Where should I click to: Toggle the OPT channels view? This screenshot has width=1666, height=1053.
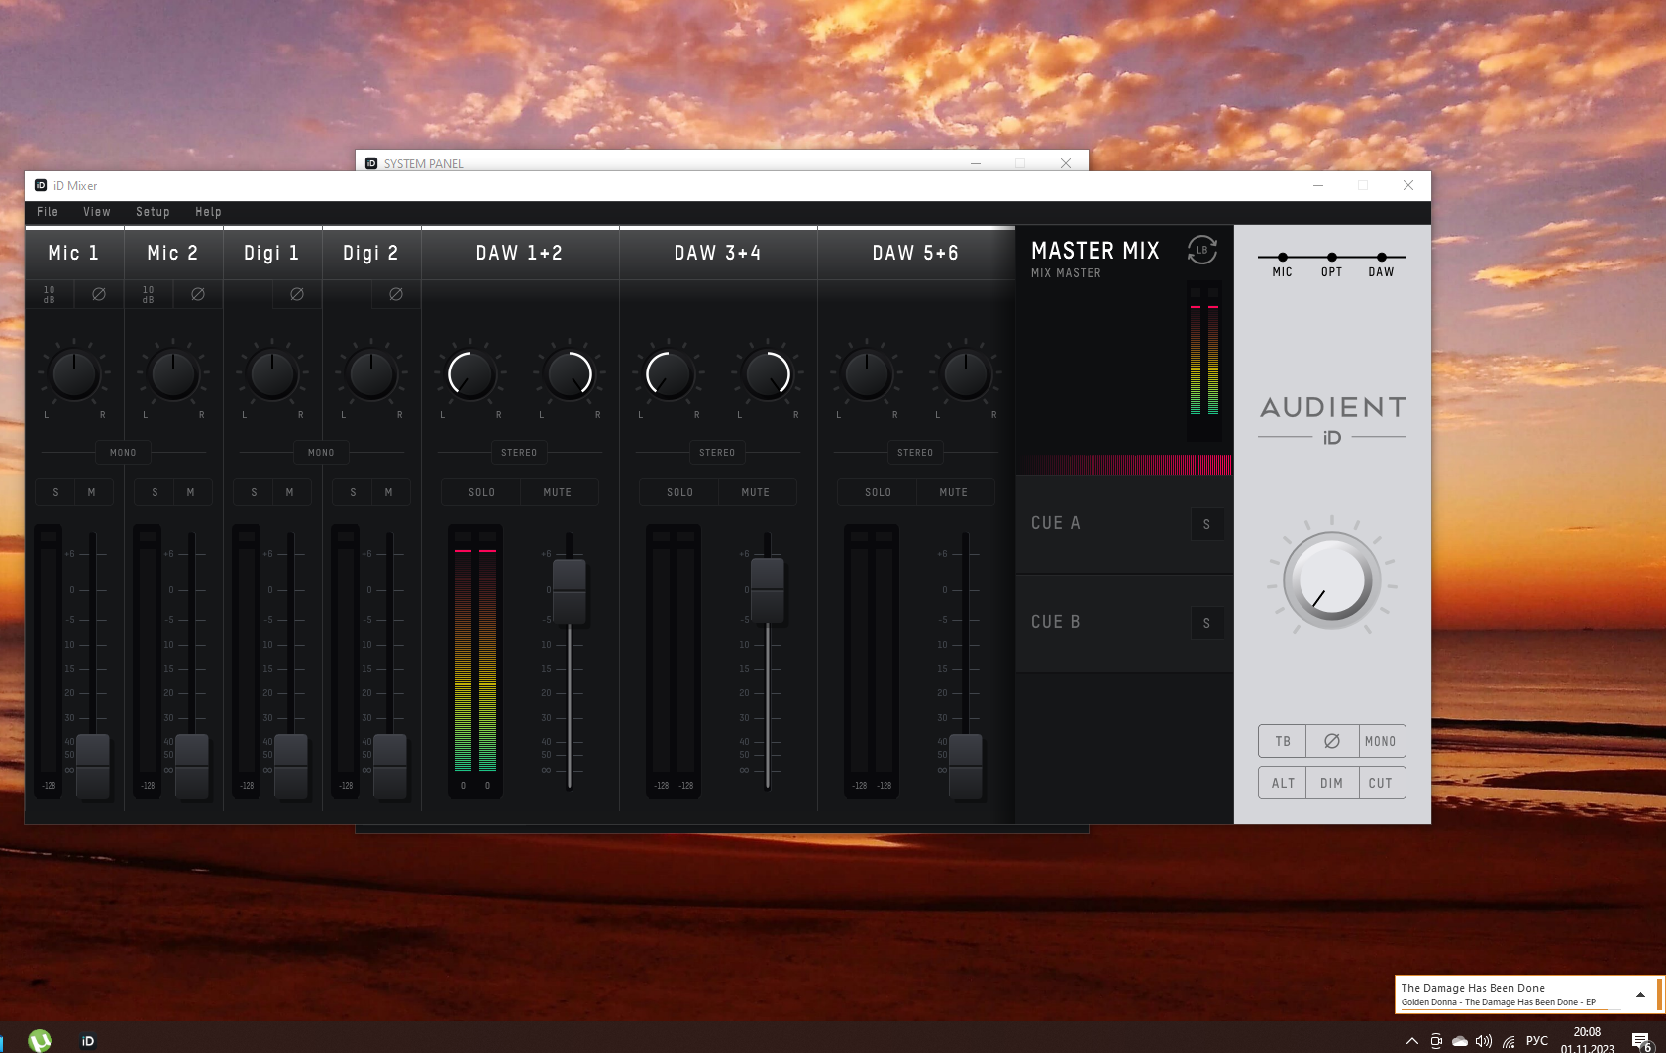(1332, 264)
